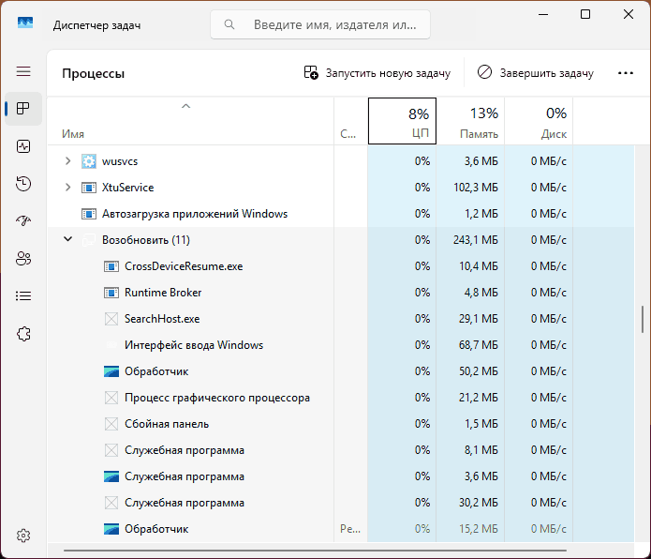The height and width of the screenshot is (559, 651).
Task: Sort by the Память column header
Action: pos(470,121)
